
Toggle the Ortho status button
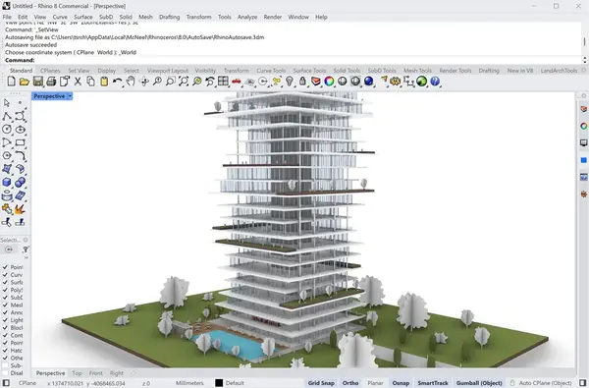click(x=350, y=383)
